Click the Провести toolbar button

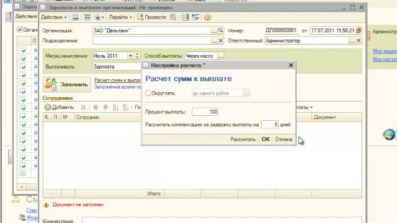(x=151, y=17)
